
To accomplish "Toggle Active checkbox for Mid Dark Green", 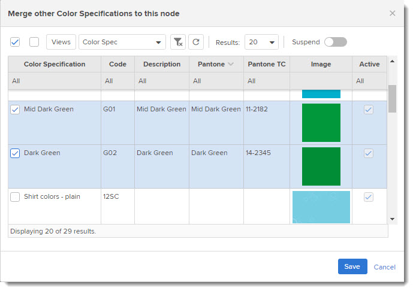I will point(369,110).
